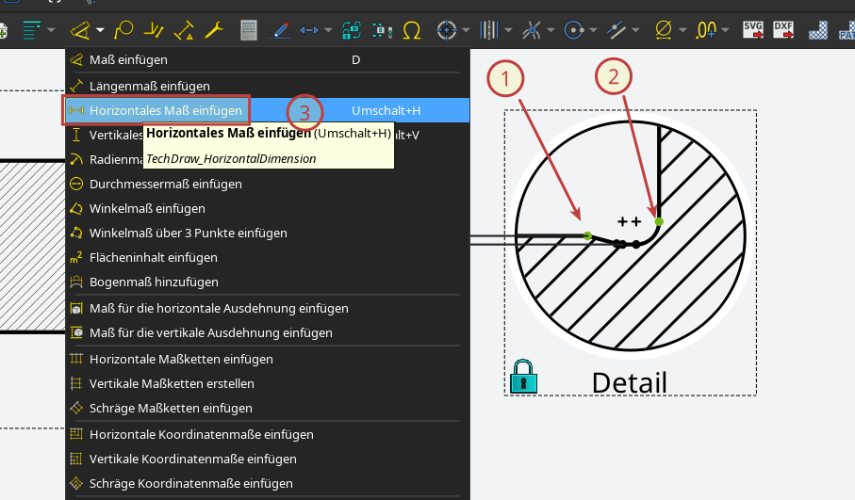
Task: Click the DXF export icon
Action: (783, 29)
